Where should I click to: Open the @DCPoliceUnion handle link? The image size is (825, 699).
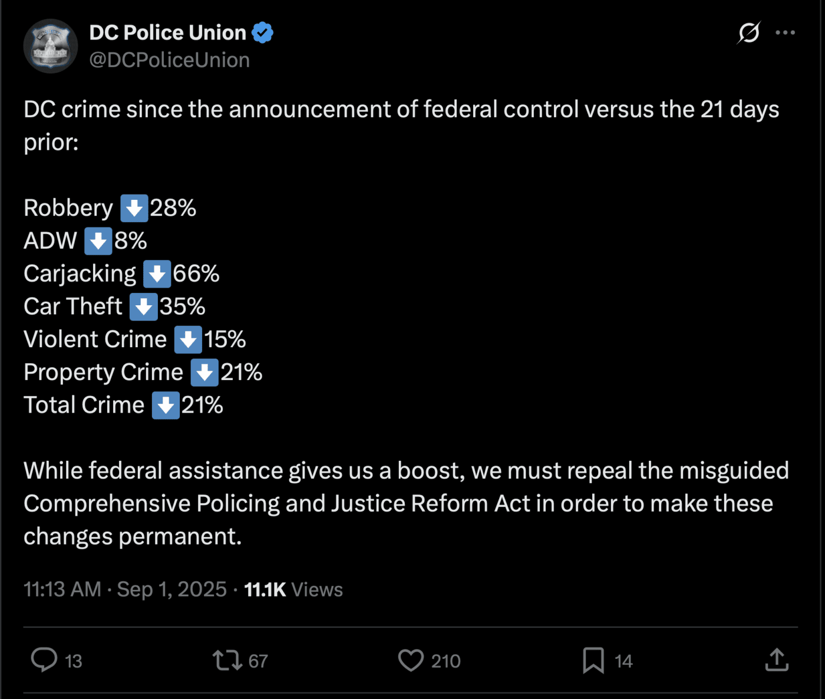pos(170,60)
